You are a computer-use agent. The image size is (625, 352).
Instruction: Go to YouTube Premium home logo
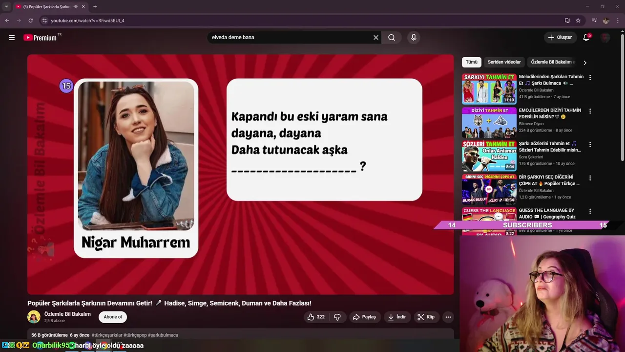point(41,37)
